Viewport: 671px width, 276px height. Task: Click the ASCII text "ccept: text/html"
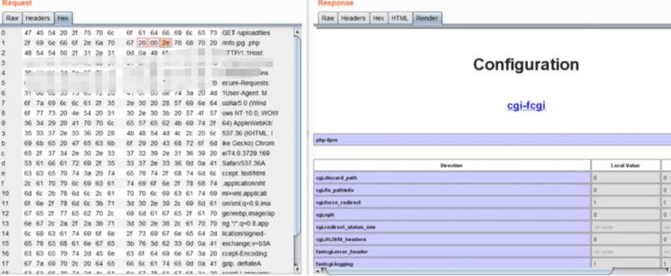[244, 173]
